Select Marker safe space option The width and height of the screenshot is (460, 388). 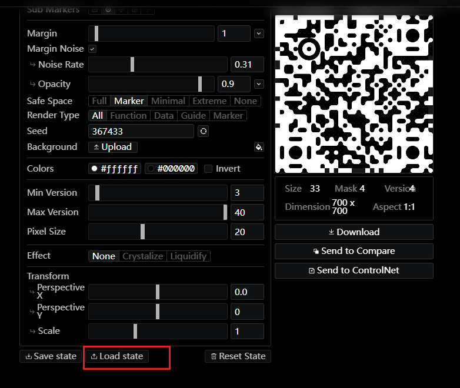pyautogui.click(x=129, y=101)
